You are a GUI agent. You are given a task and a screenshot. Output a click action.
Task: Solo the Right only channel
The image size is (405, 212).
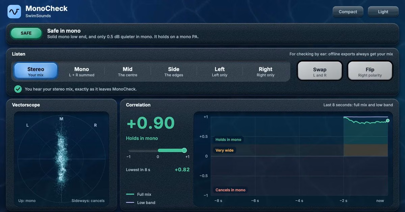[266, 71]
